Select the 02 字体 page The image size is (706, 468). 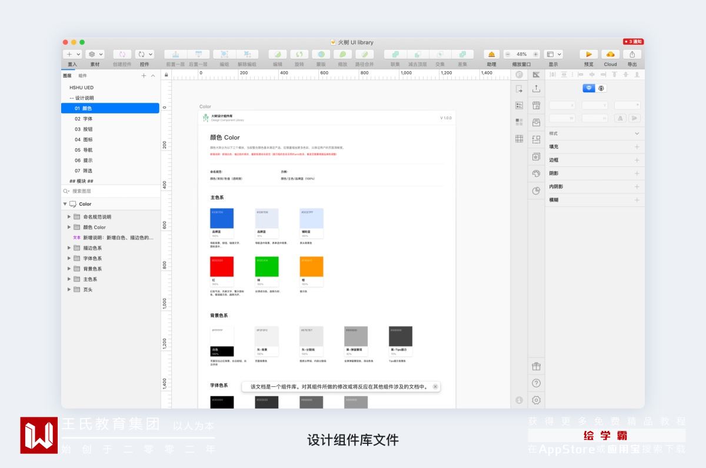[x=110, y=119]
